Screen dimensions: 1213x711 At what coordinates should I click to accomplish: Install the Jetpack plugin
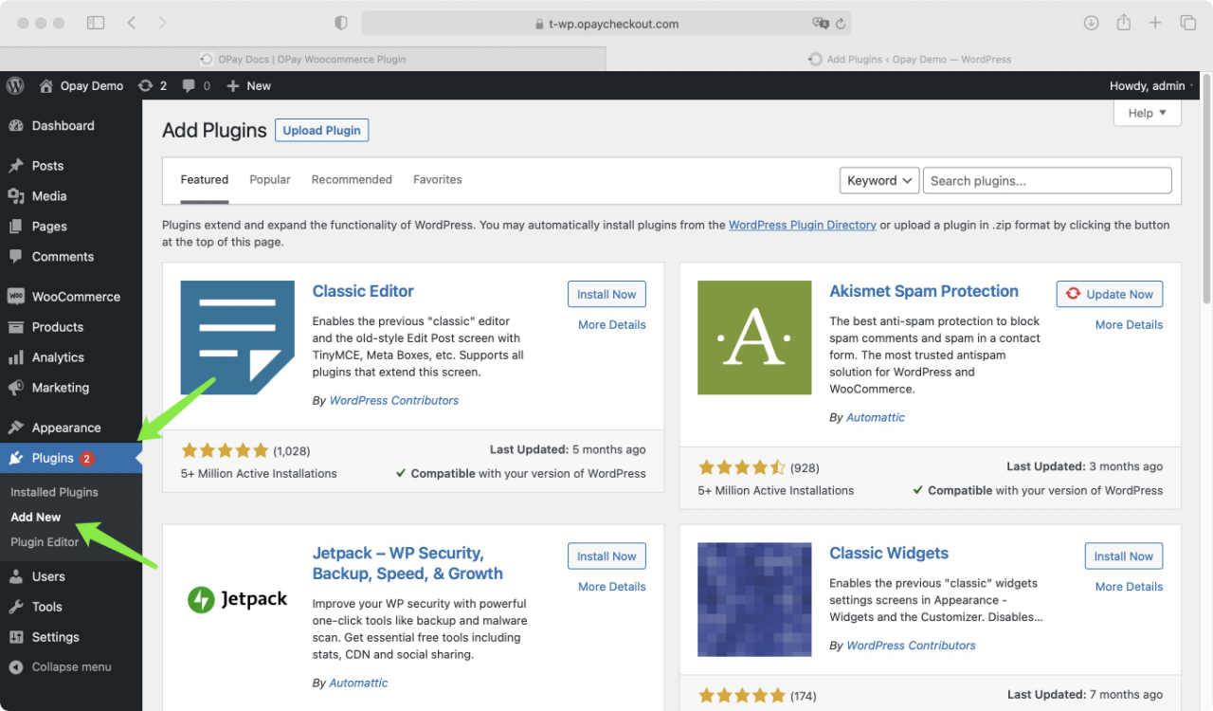tap(606, 556)
